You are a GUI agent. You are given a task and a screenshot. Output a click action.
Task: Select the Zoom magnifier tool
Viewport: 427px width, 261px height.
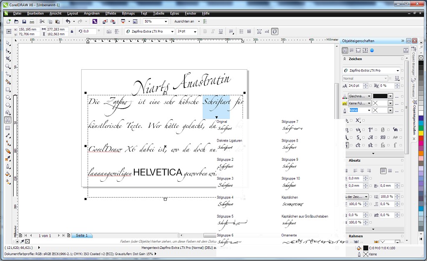pos(8,66)
